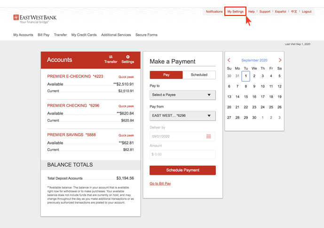Screen dimensions: 324x228
Task: Go to previous month in calendar
Action: pyautogui.click(x=229, y=60)
